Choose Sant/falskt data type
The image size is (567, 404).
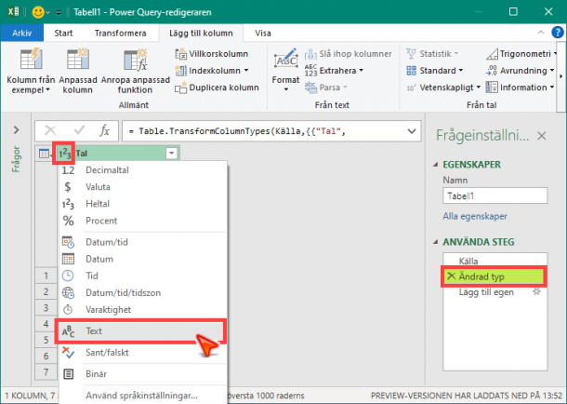(141, 353)
